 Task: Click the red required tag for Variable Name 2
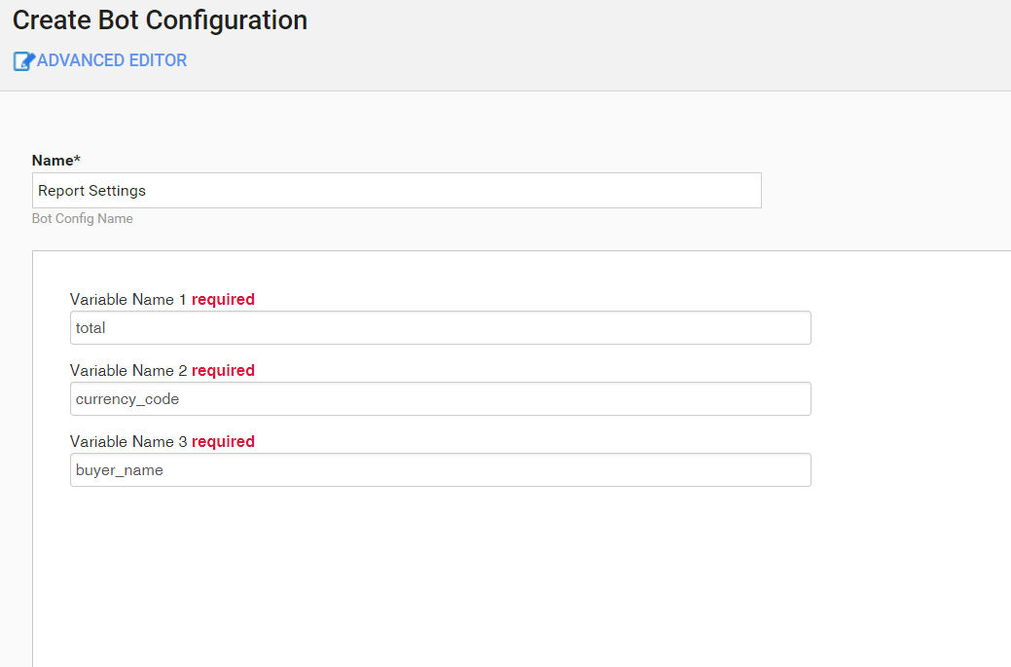[x=223, y=370]
